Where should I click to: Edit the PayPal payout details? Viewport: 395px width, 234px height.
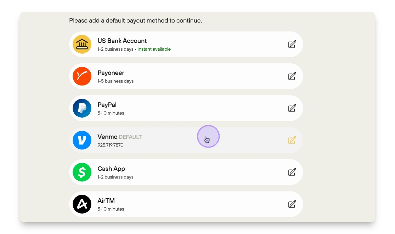click(x=292, y=108)
